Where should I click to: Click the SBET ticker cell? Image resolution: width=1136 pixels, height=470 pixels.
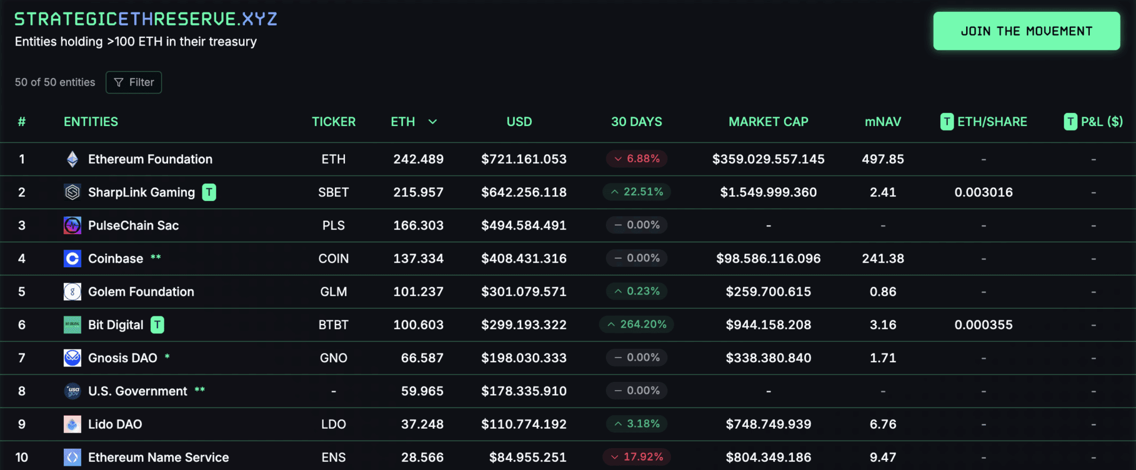coord(334,192)
